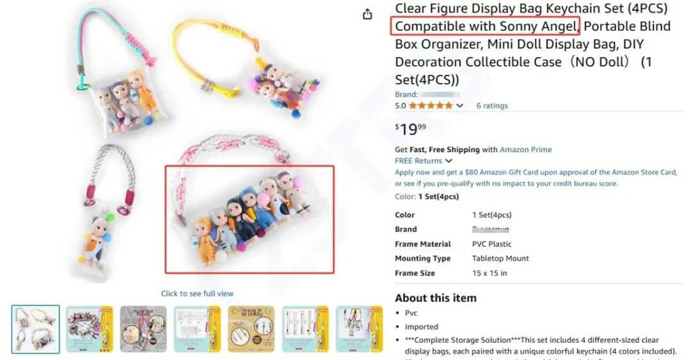Click the 'Click to see full view' text
The width and height of the screenshot is (691, 360).
[197, 293]
